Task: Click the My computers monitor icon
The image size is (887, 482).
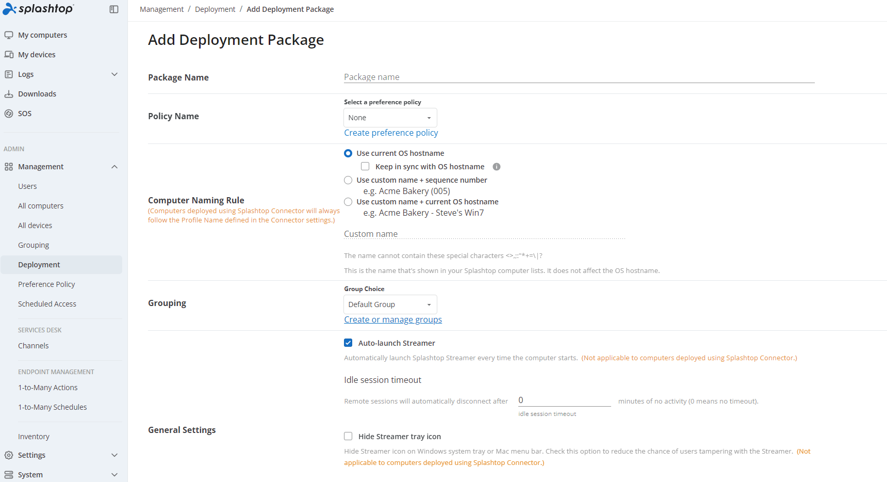Action: (9, 35)
